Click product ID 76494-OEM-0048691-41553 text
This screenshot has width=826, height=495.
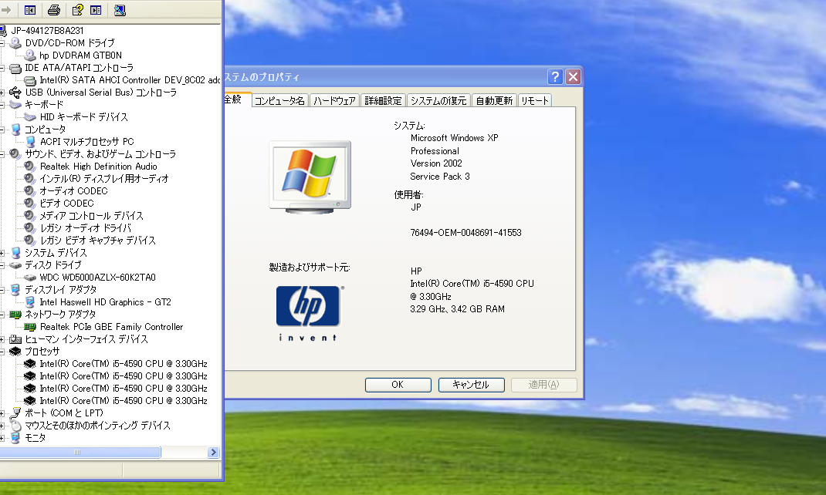[x=465, y=233]
